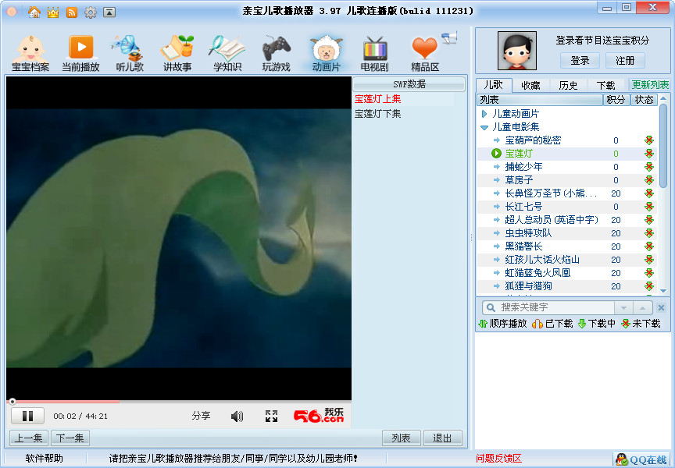Screen dimensions: 675x468
Task: Open the 宝宝档案 baby profile icon
Action: coord(30,52)
